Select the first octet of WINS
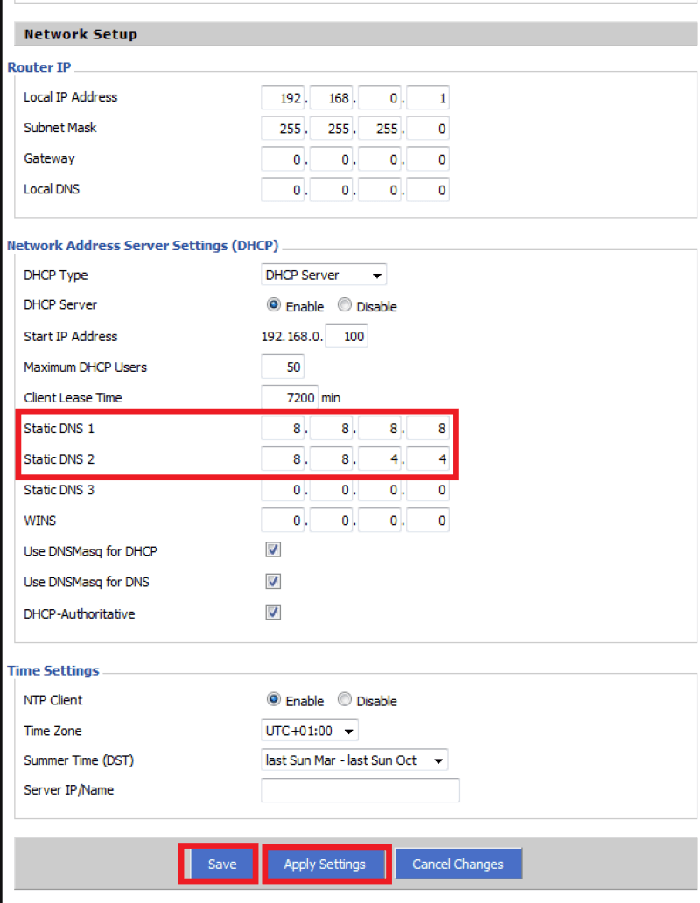 coord(283,521)
